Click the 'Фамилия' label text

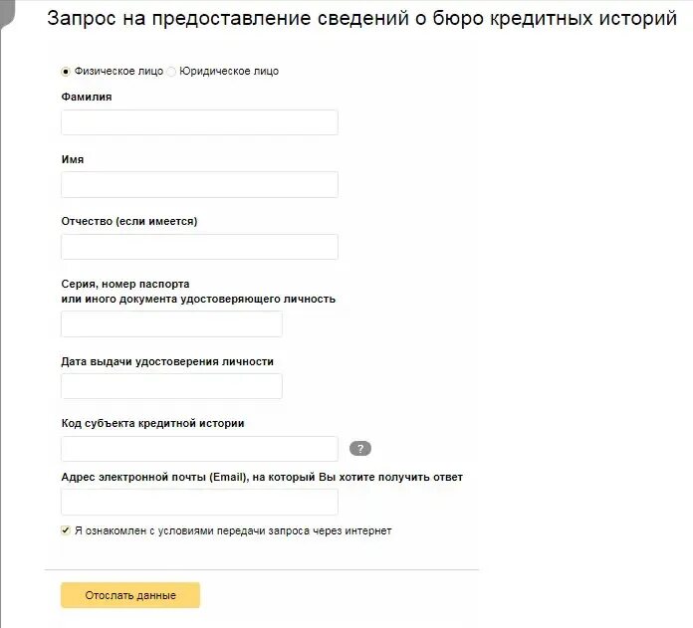click(87, 97)
